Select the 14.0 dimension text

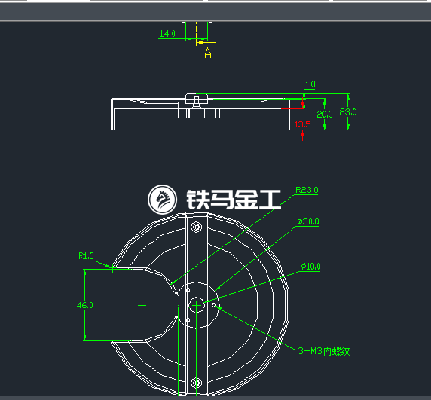(x=167, y=33)
